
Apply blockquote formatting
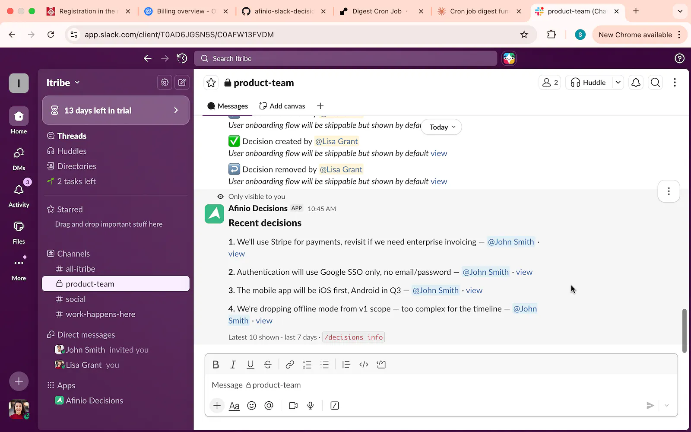[346, 365]
